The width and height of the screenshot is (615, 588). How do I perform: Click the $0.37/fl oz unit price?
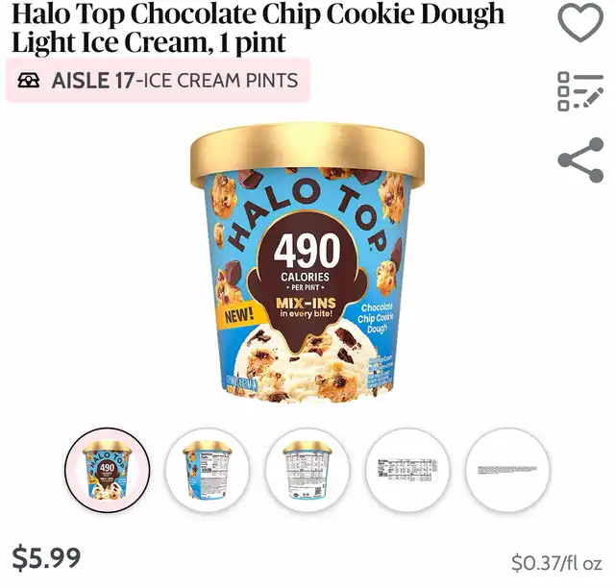(x=556, y=563)
